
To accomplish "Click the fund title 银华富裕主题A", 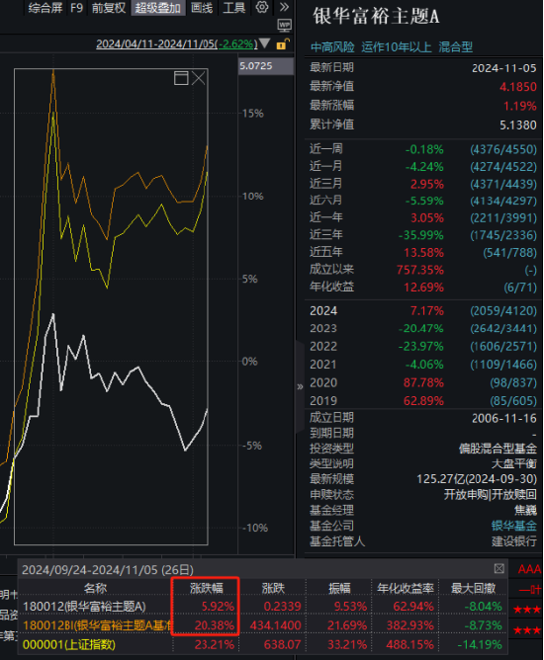I will pyautogui.click(x=376, y=17).
